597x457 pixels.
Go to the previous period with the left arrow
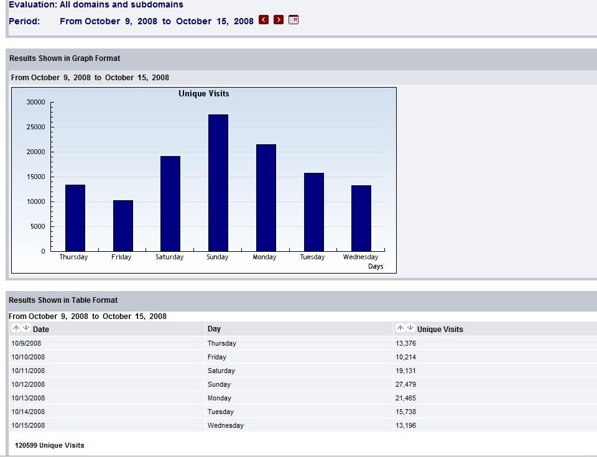coord(264,20)
